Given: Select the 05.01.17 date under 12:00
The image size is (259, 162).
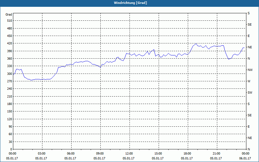Looking at the screenshot, I should pyautogui.click(x=129, y=158).
